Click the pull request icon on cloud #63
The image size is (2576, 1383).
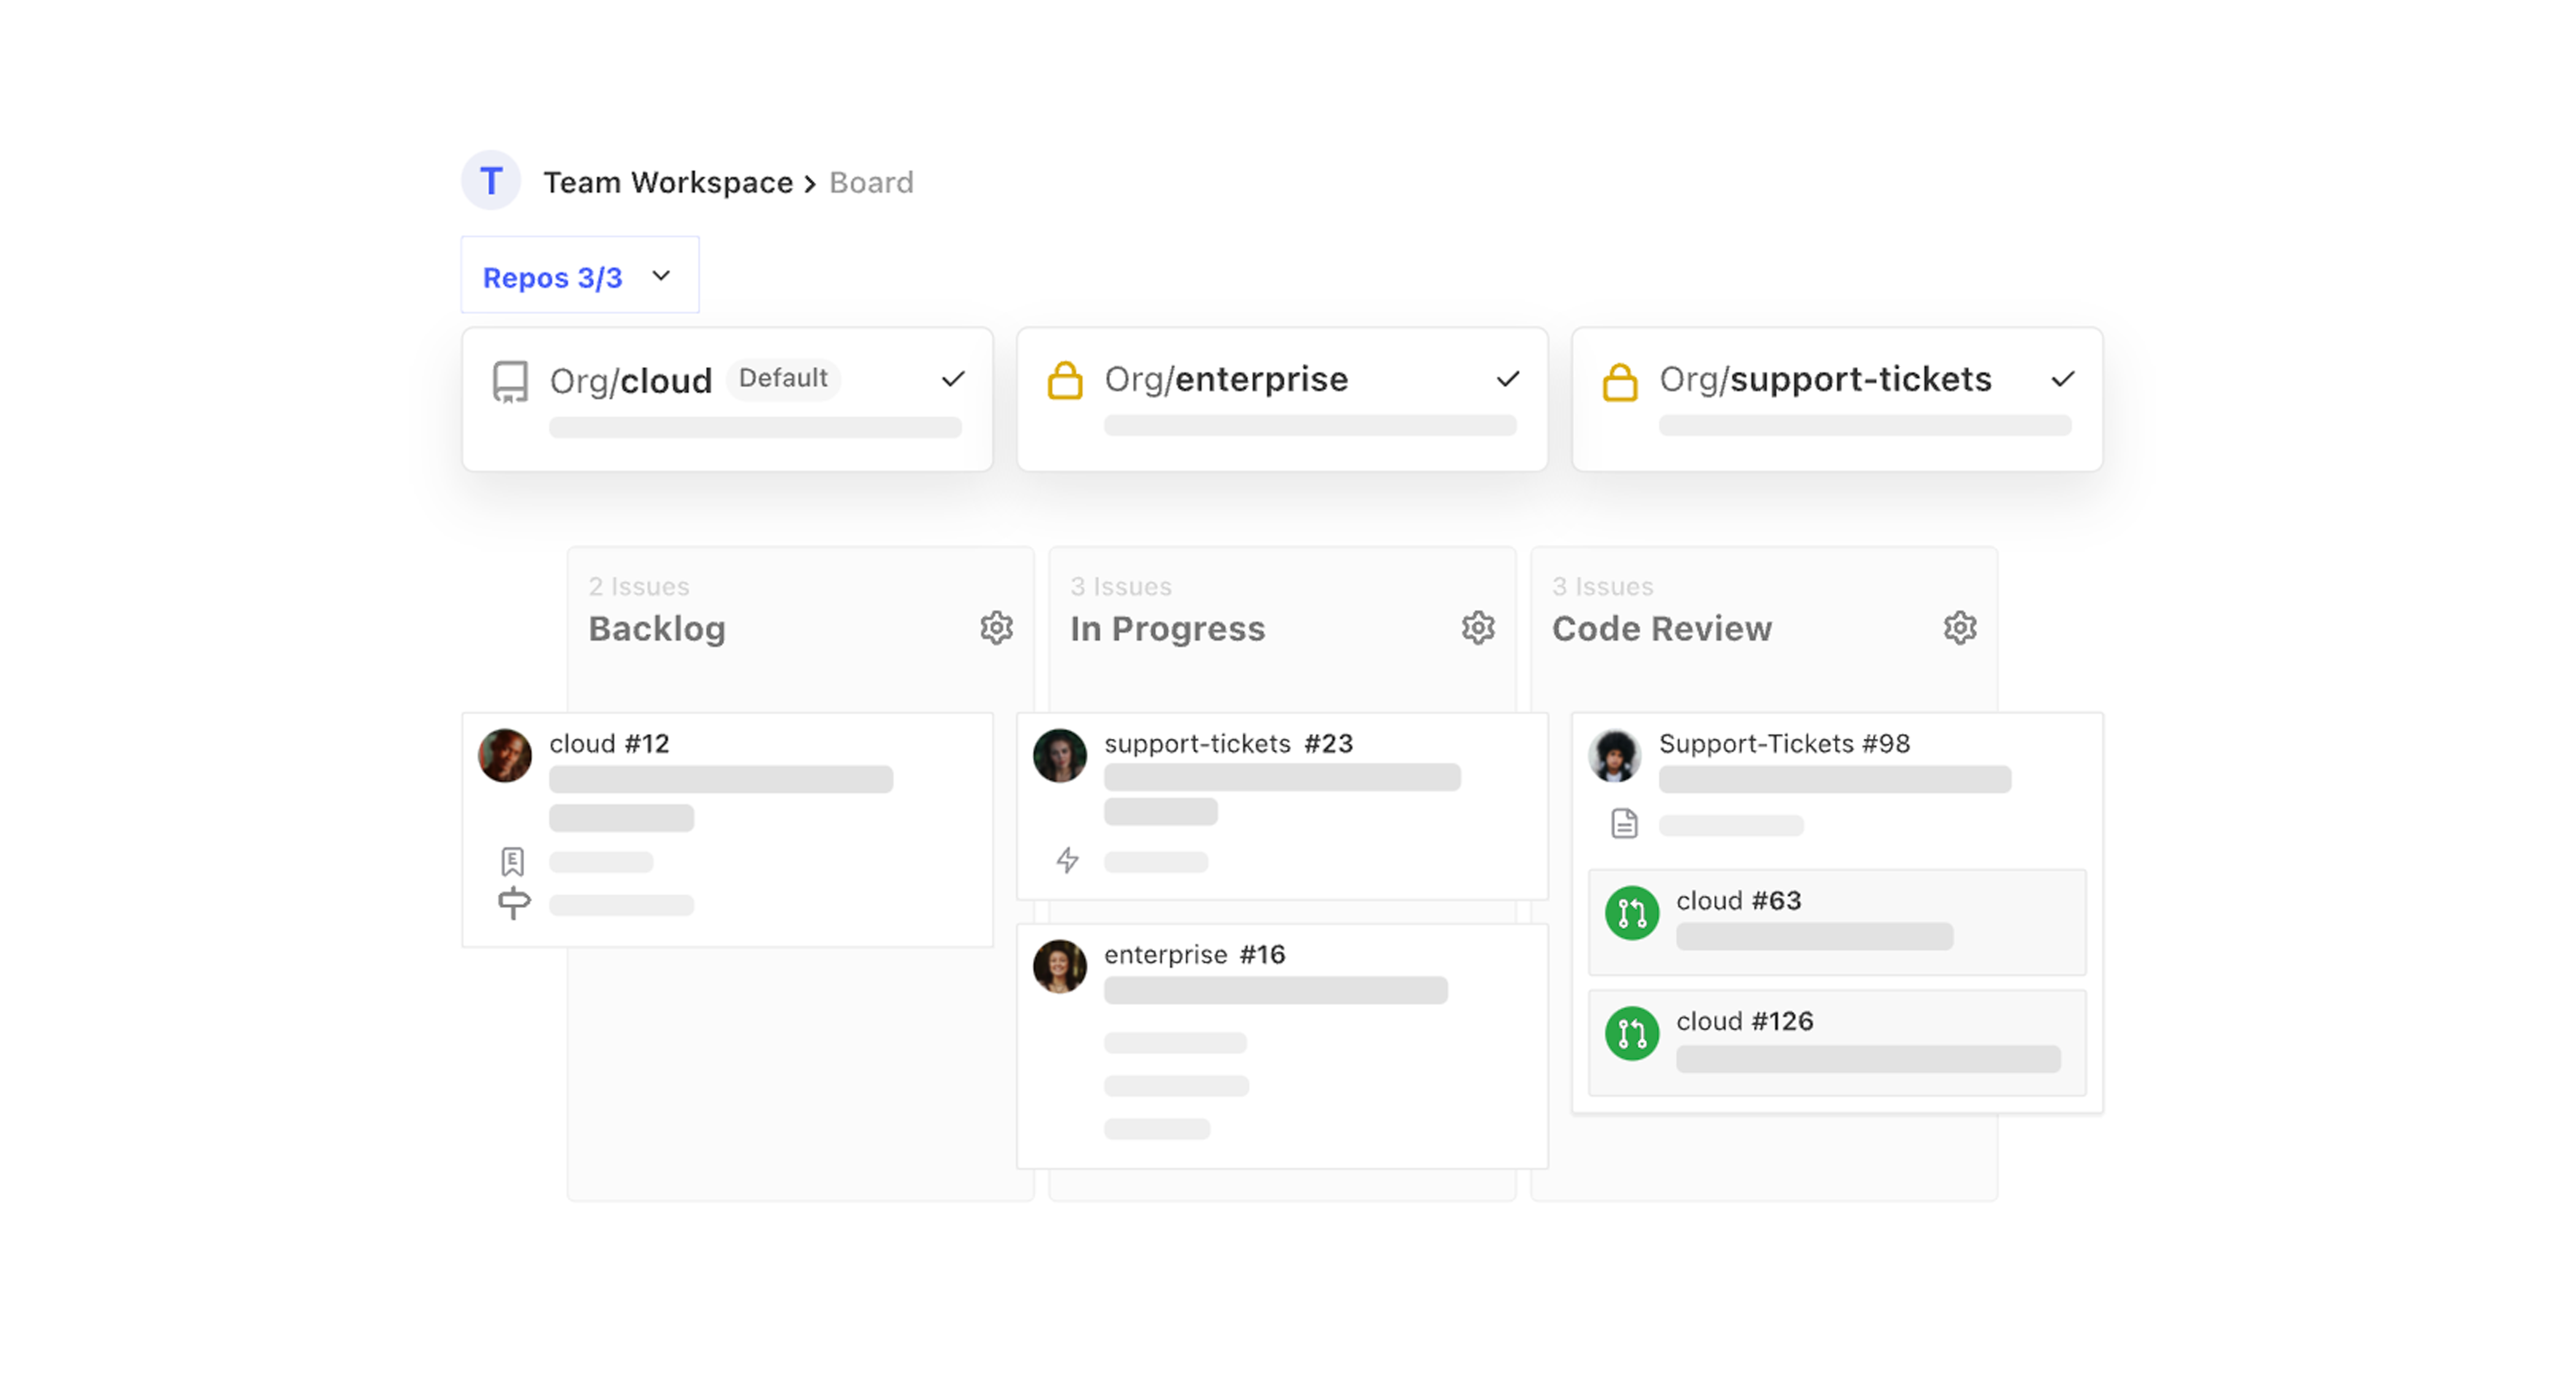point(1631,913)
